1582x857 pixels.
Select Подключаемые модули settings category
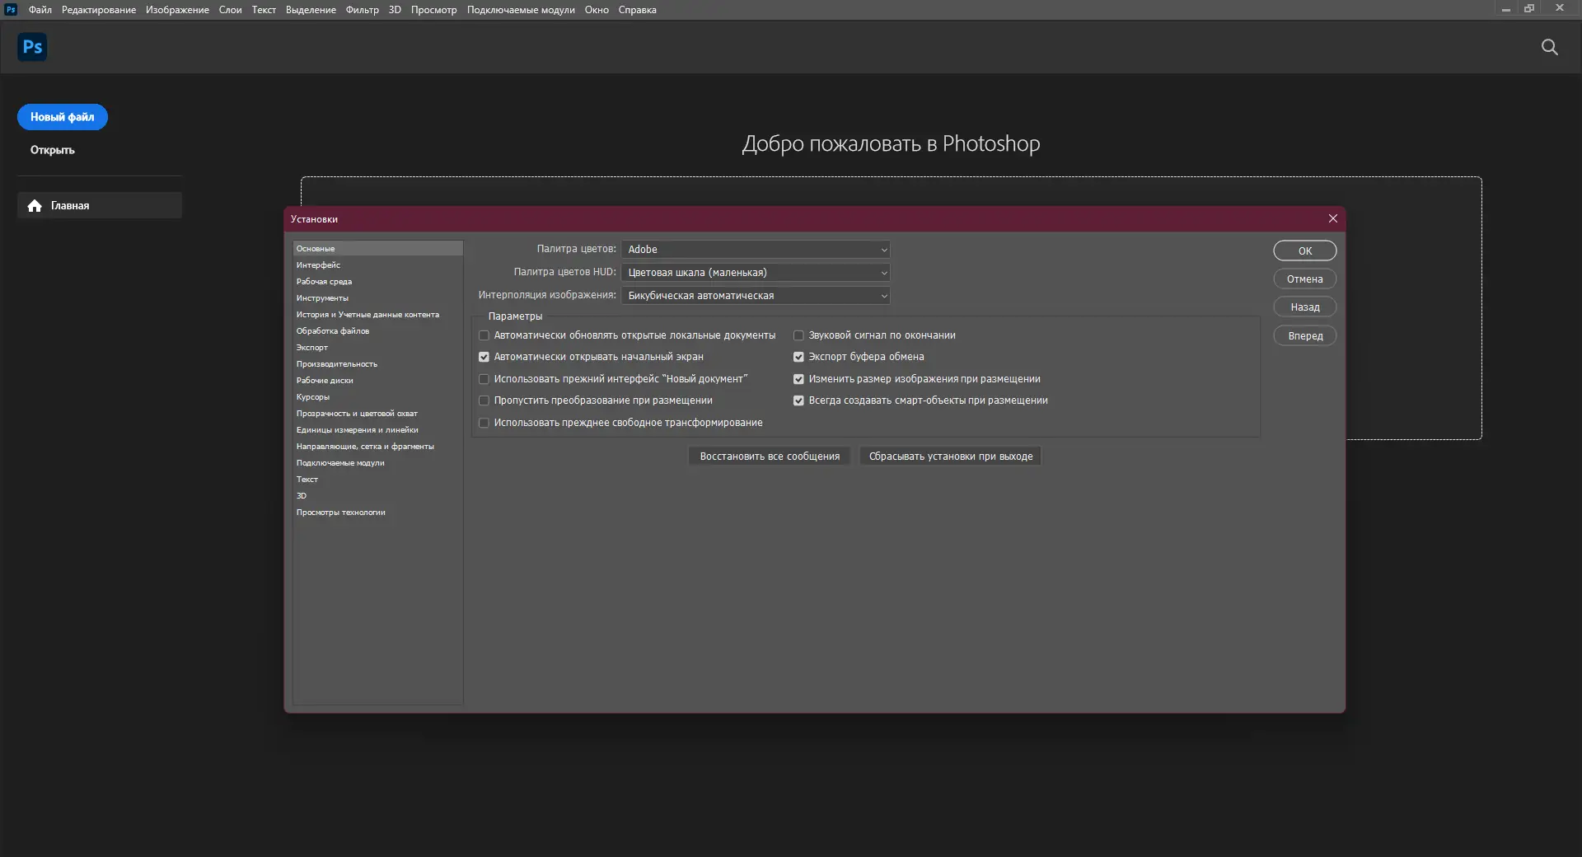tap(377, 462)
